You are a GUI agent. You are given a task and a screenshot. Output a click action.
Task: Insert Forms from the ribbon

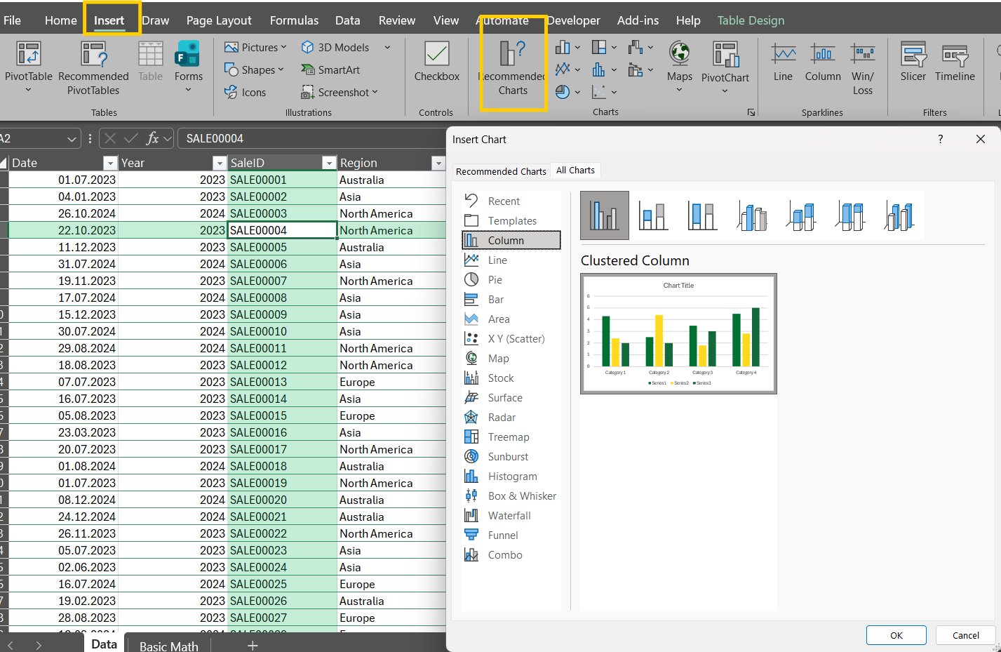[188, 67]
